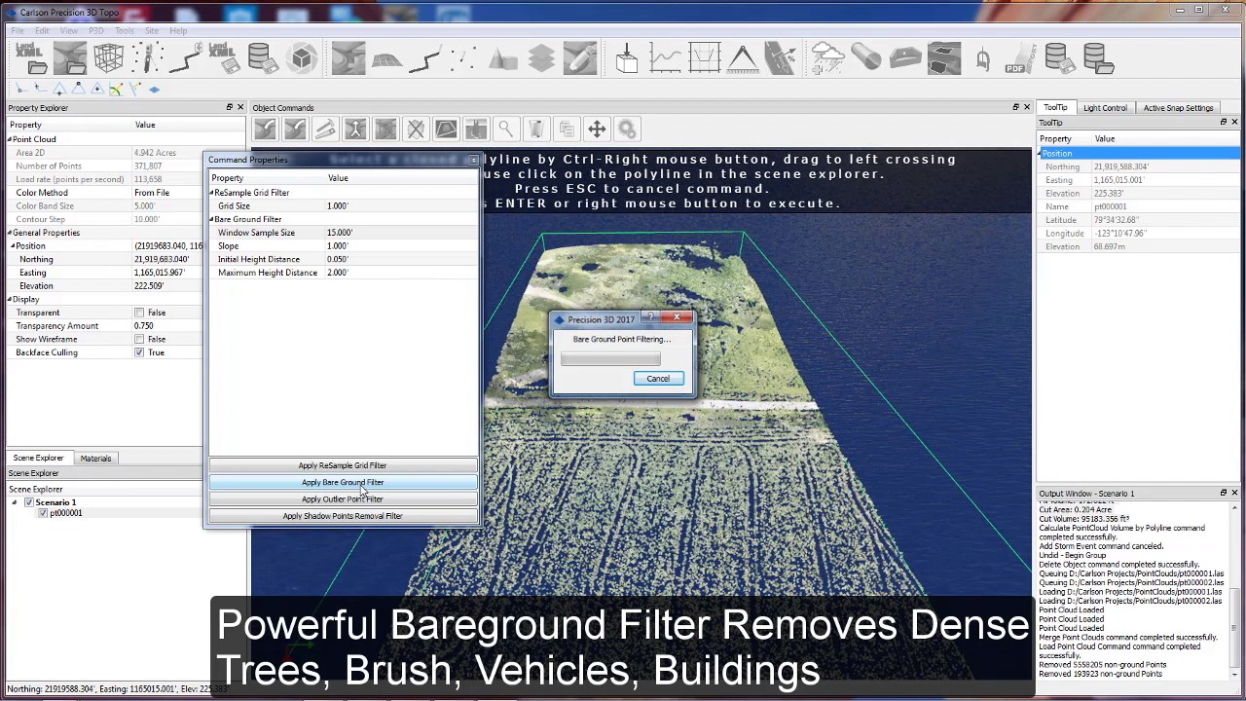Toggle the Transparent False checkbox
The width and height of the screenshot is (1246, 701).
tap(139, 313)
